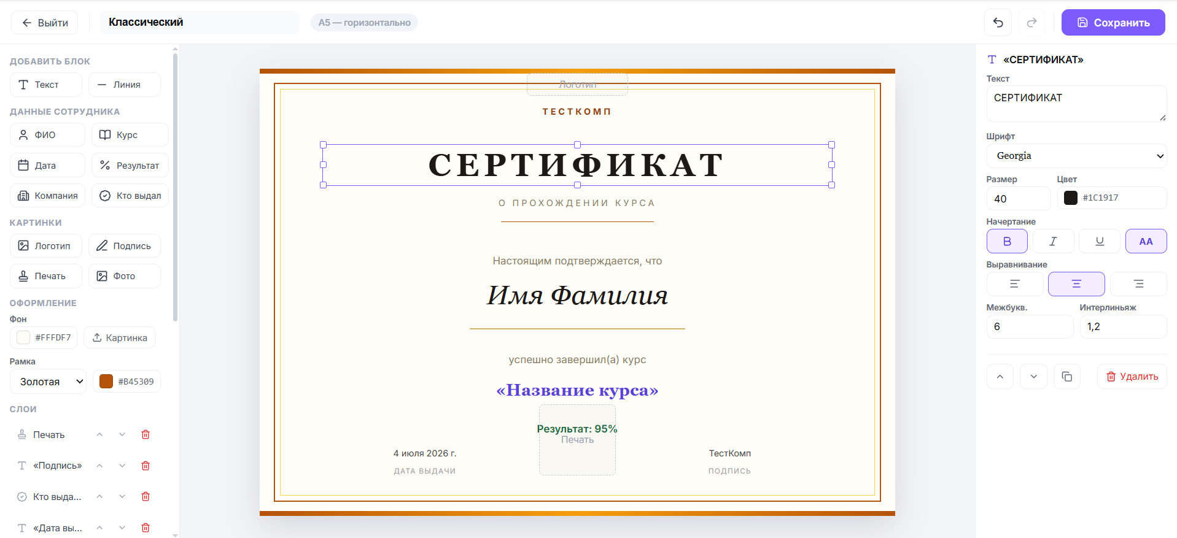
Task: Insert the Дата field
Action: point(47,165)
